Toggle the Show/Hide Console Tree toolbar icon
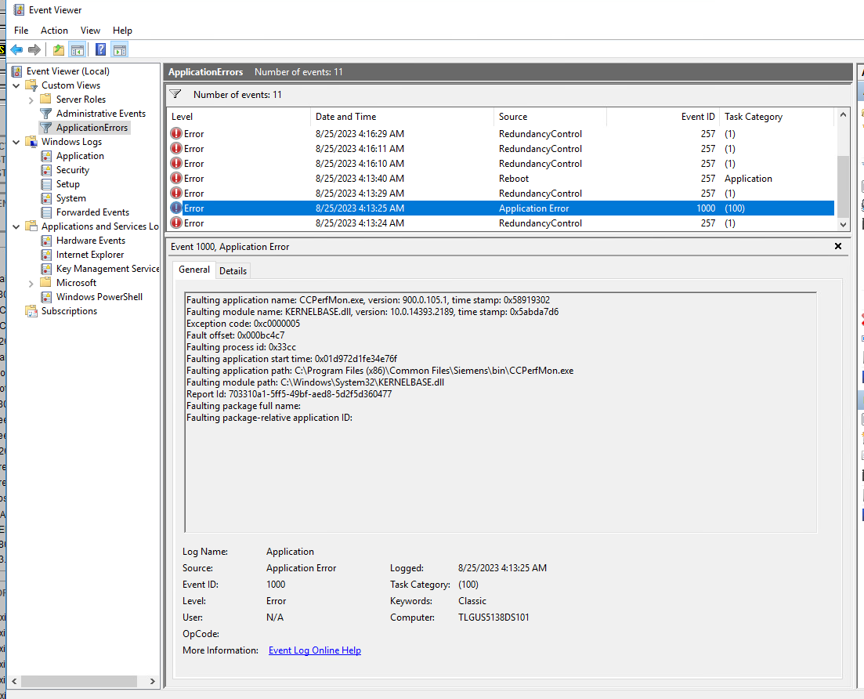This screenshot has height=699, width=864. click(x=77, y=50)
